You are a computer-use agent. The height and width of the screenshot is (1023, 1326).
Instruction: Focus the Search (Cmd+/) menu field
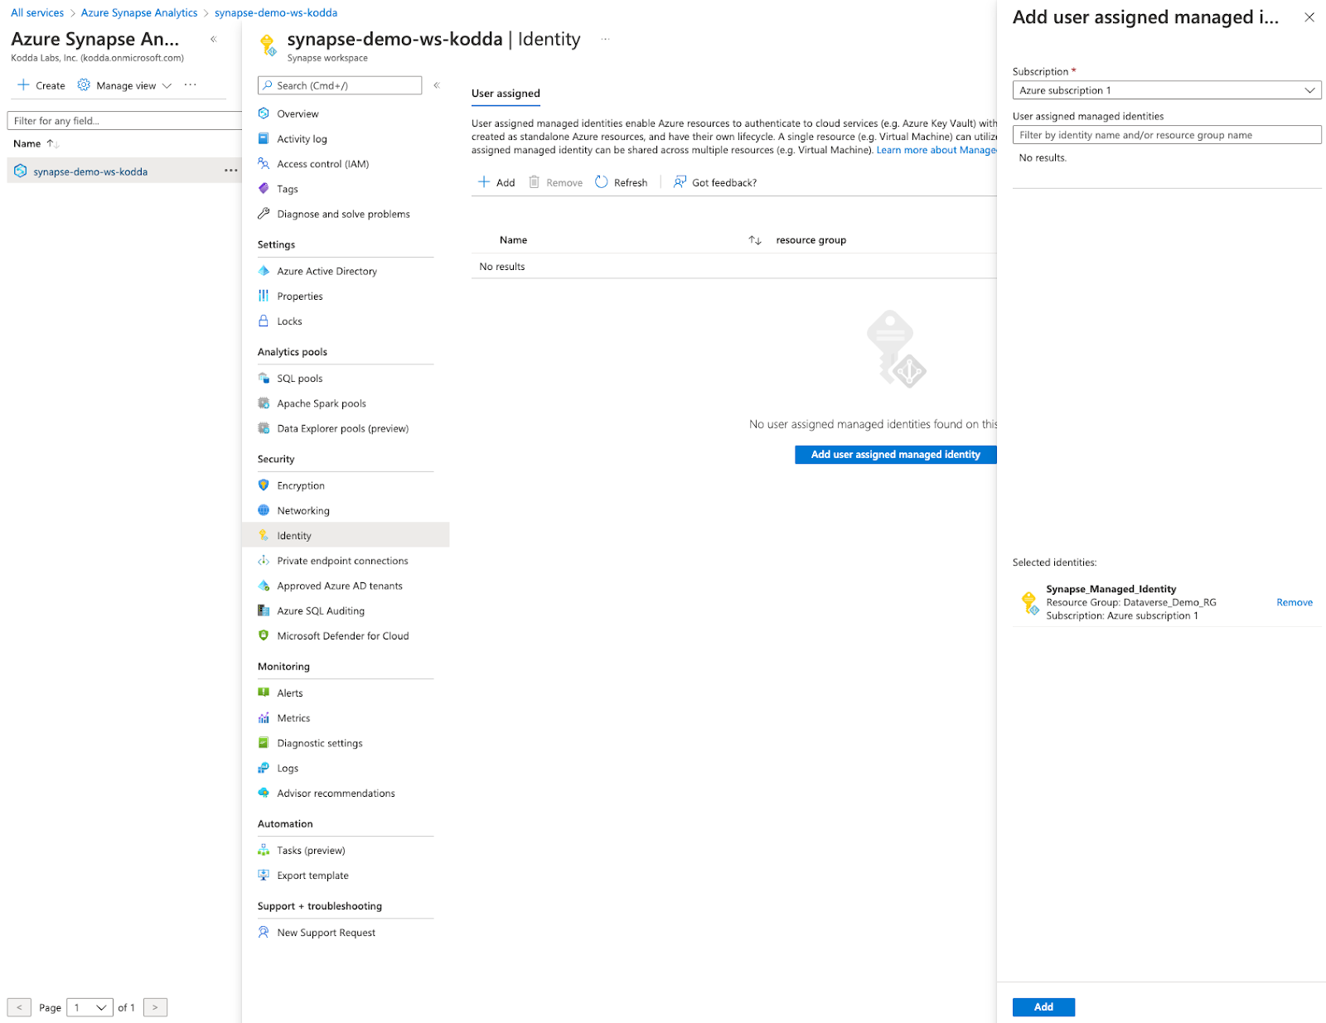(x=340, y=85)
